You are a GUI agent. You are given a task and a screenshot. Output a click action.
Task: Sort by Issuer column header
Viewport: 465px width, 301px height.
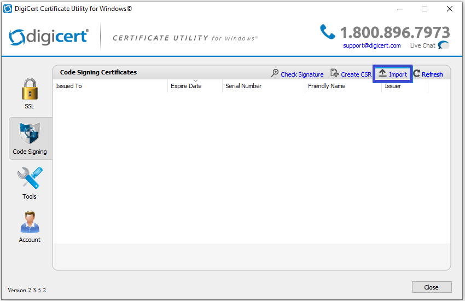point(404,86)
